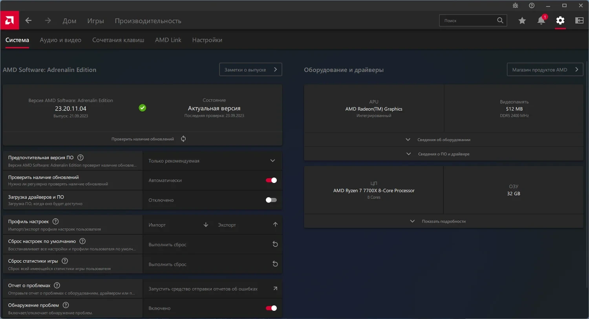
Task: Enable Загрузка драйверов и ПО switch
Action: (x=271, y=200)
